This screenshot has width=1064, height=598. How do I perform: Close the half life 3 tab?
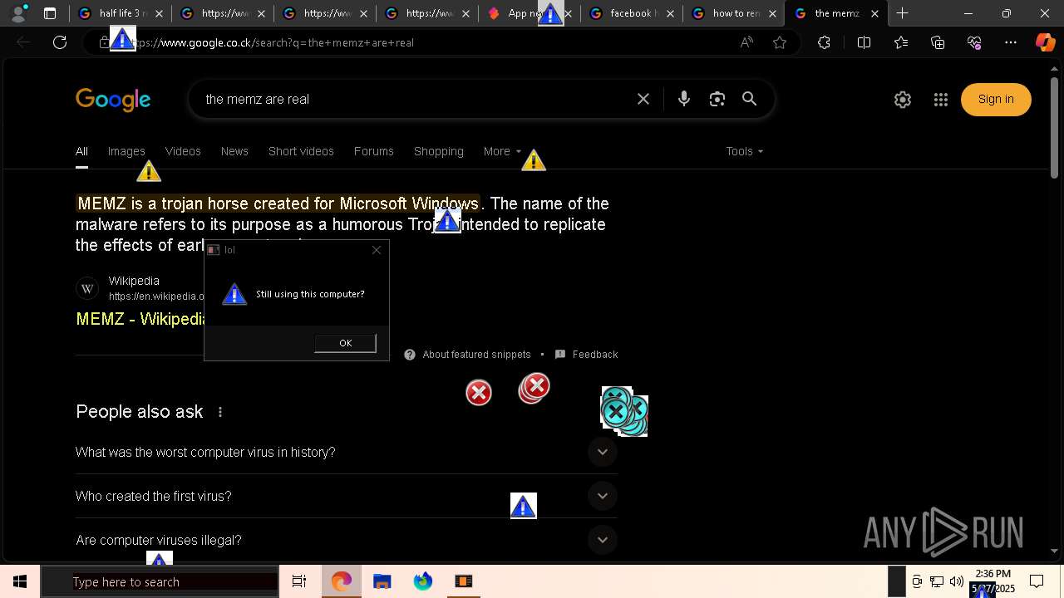(160, 13)
